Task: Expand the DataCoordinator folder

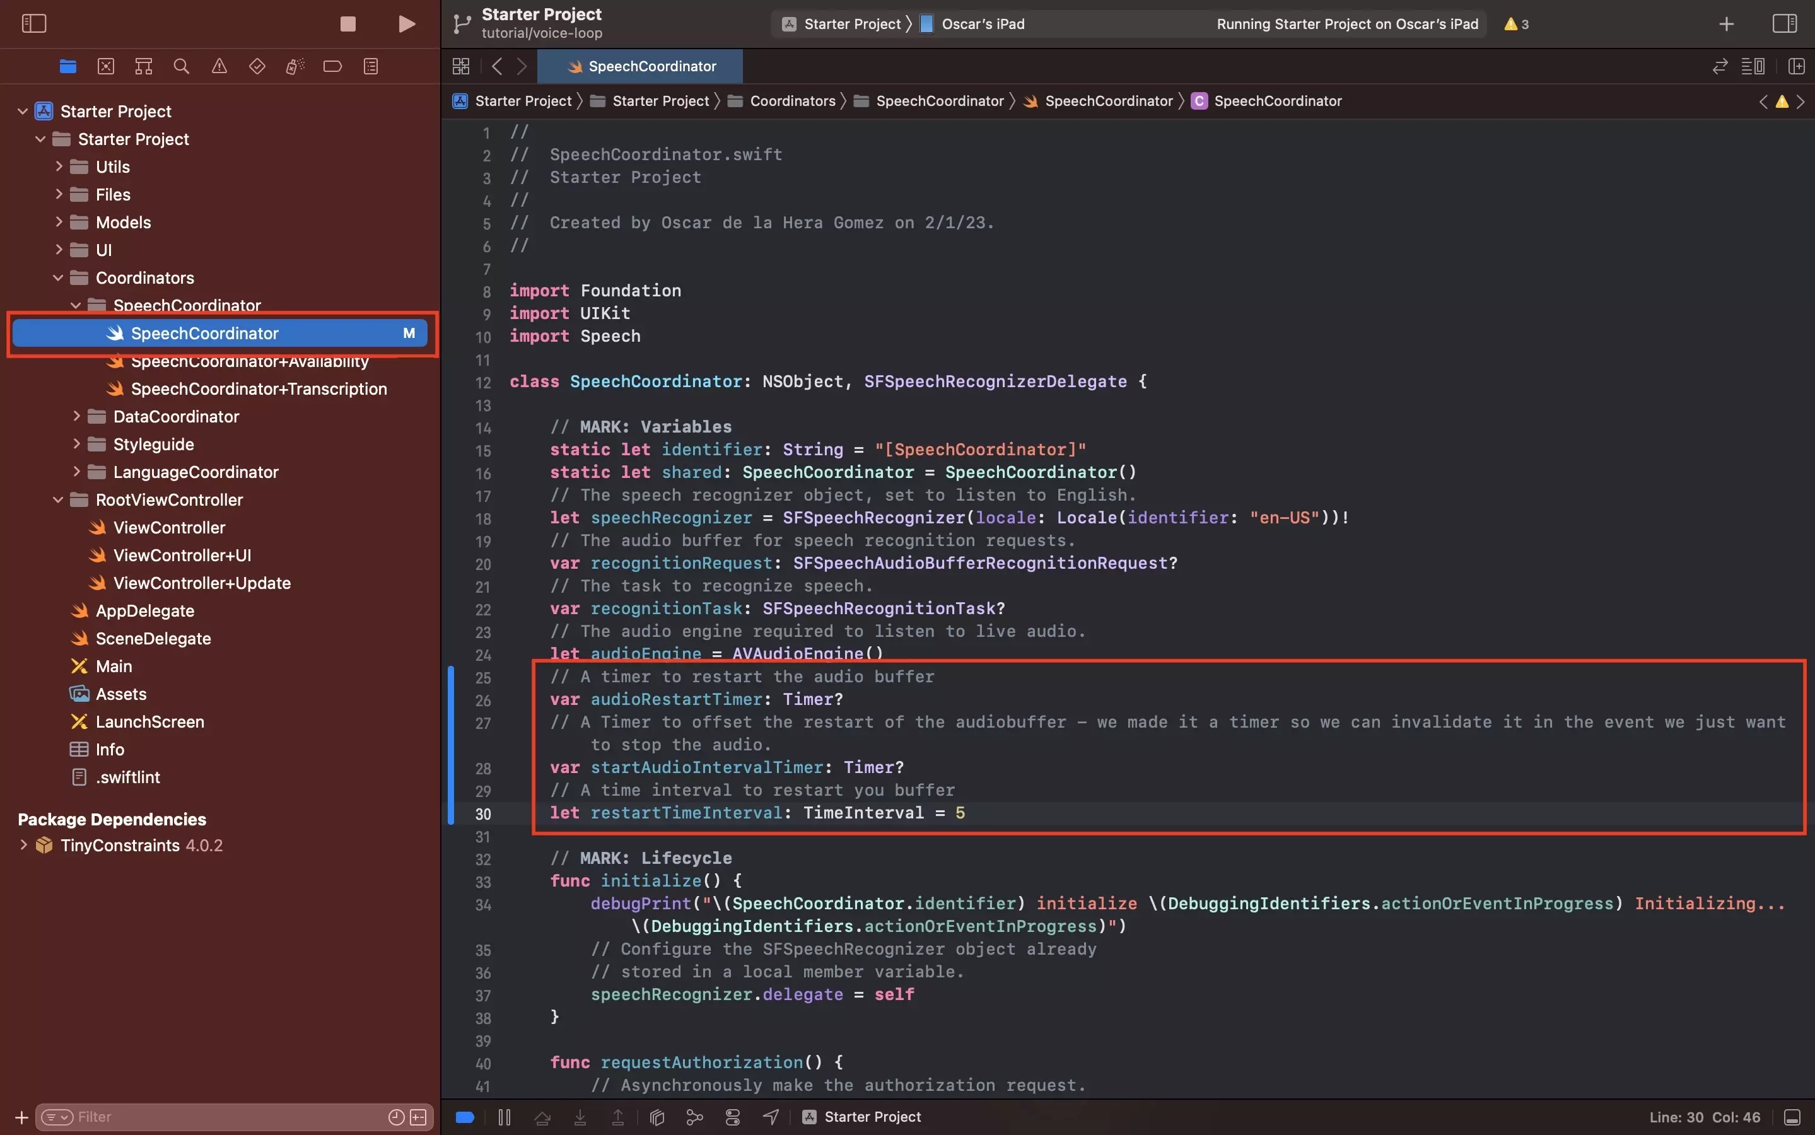Action: tap(76, 416)
